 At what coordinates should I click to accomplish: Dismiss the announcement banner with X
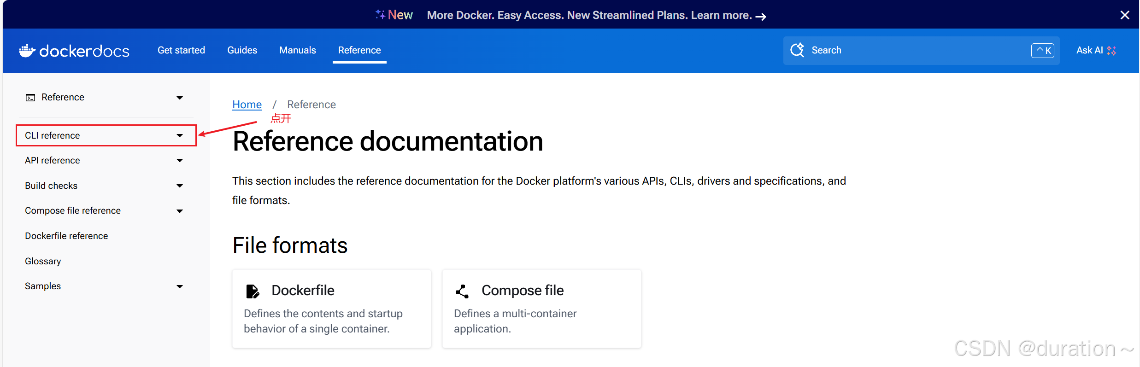pos(1125,15)
